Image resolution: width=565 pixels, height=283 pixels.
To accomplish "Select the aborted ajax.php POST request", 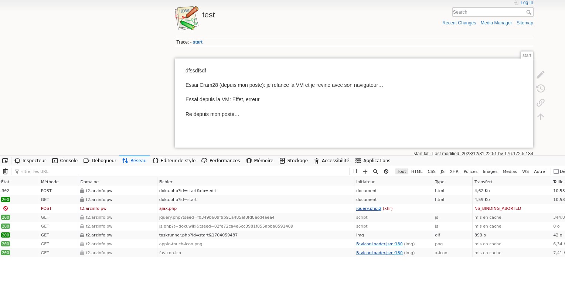I will (x=168, y=208).
